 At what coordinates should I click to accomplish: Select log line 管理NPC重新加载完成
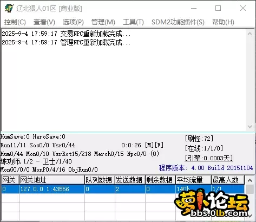[66, 42]
